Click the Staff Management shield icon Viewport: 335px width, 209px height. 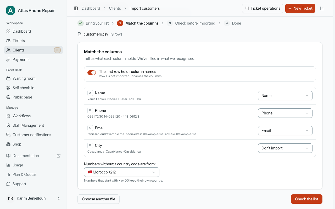[x=8, y=125]
